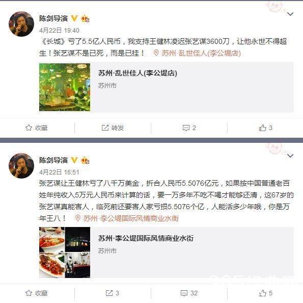Open the 32 comments on second post
The width and height of the screenshot is (303, 303).
click(189, 293)
